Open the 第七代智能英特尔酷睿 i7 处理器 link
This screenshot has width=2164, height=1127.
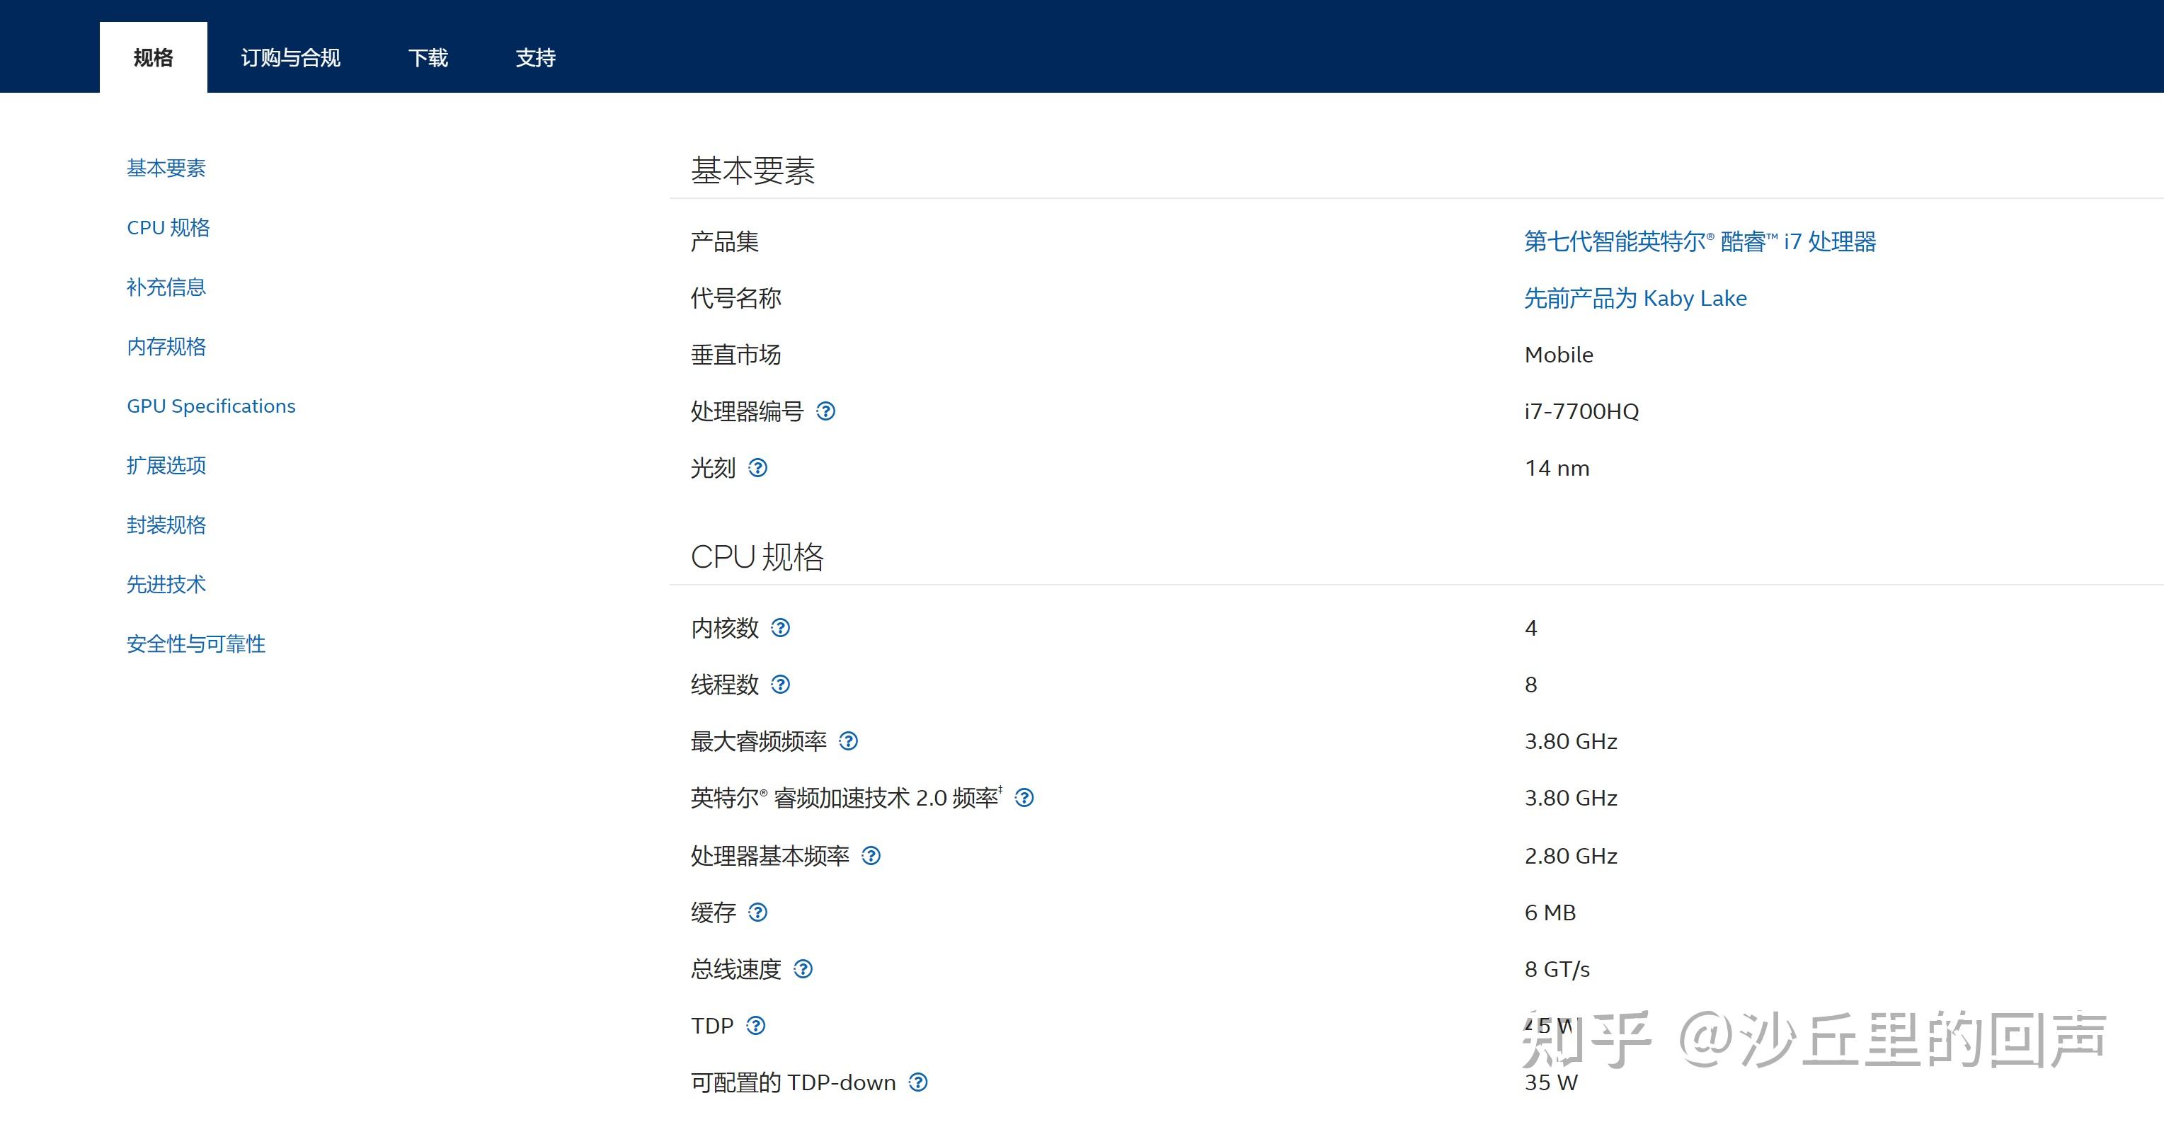pyautogui.click(x=1699, y=242)
